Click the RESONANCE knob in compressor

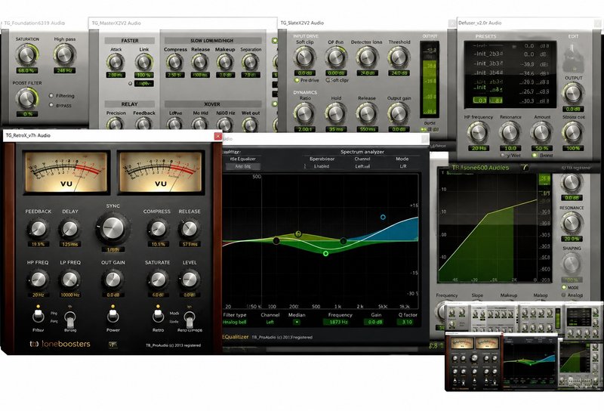tap(572, 222)
